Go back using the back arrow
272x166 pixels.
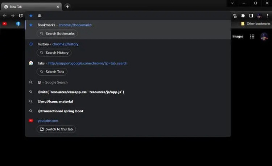[x=5, y=16]
